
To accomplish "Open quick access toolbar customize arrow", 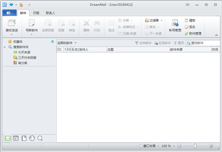I will tap(29, 5).
